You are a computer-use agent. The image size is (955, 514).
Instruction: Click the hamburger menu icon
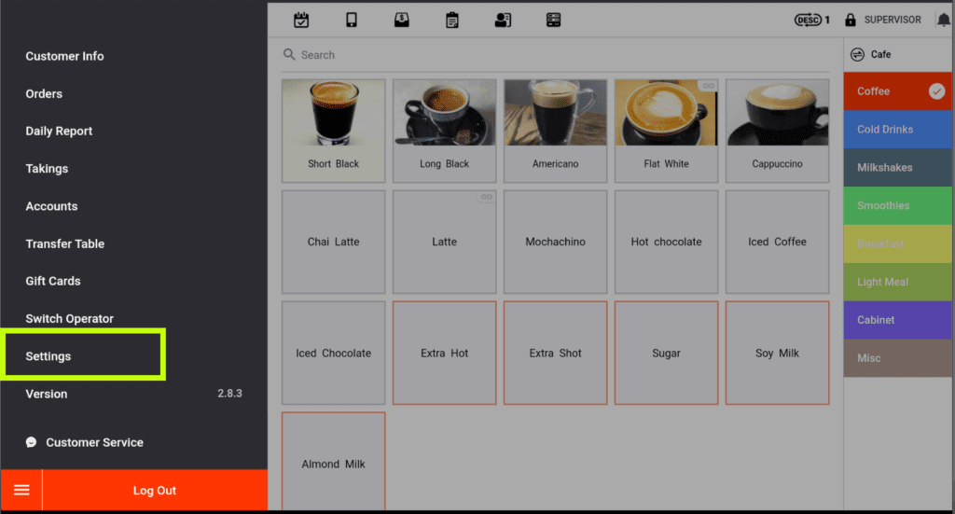pos(21,491)
